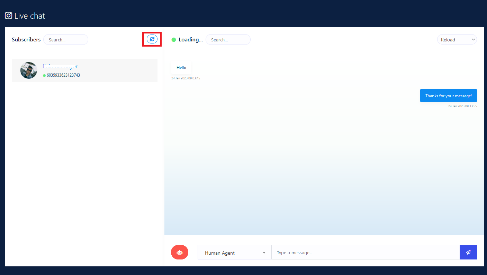Click the Human Agent dropdown arrow

264,253
